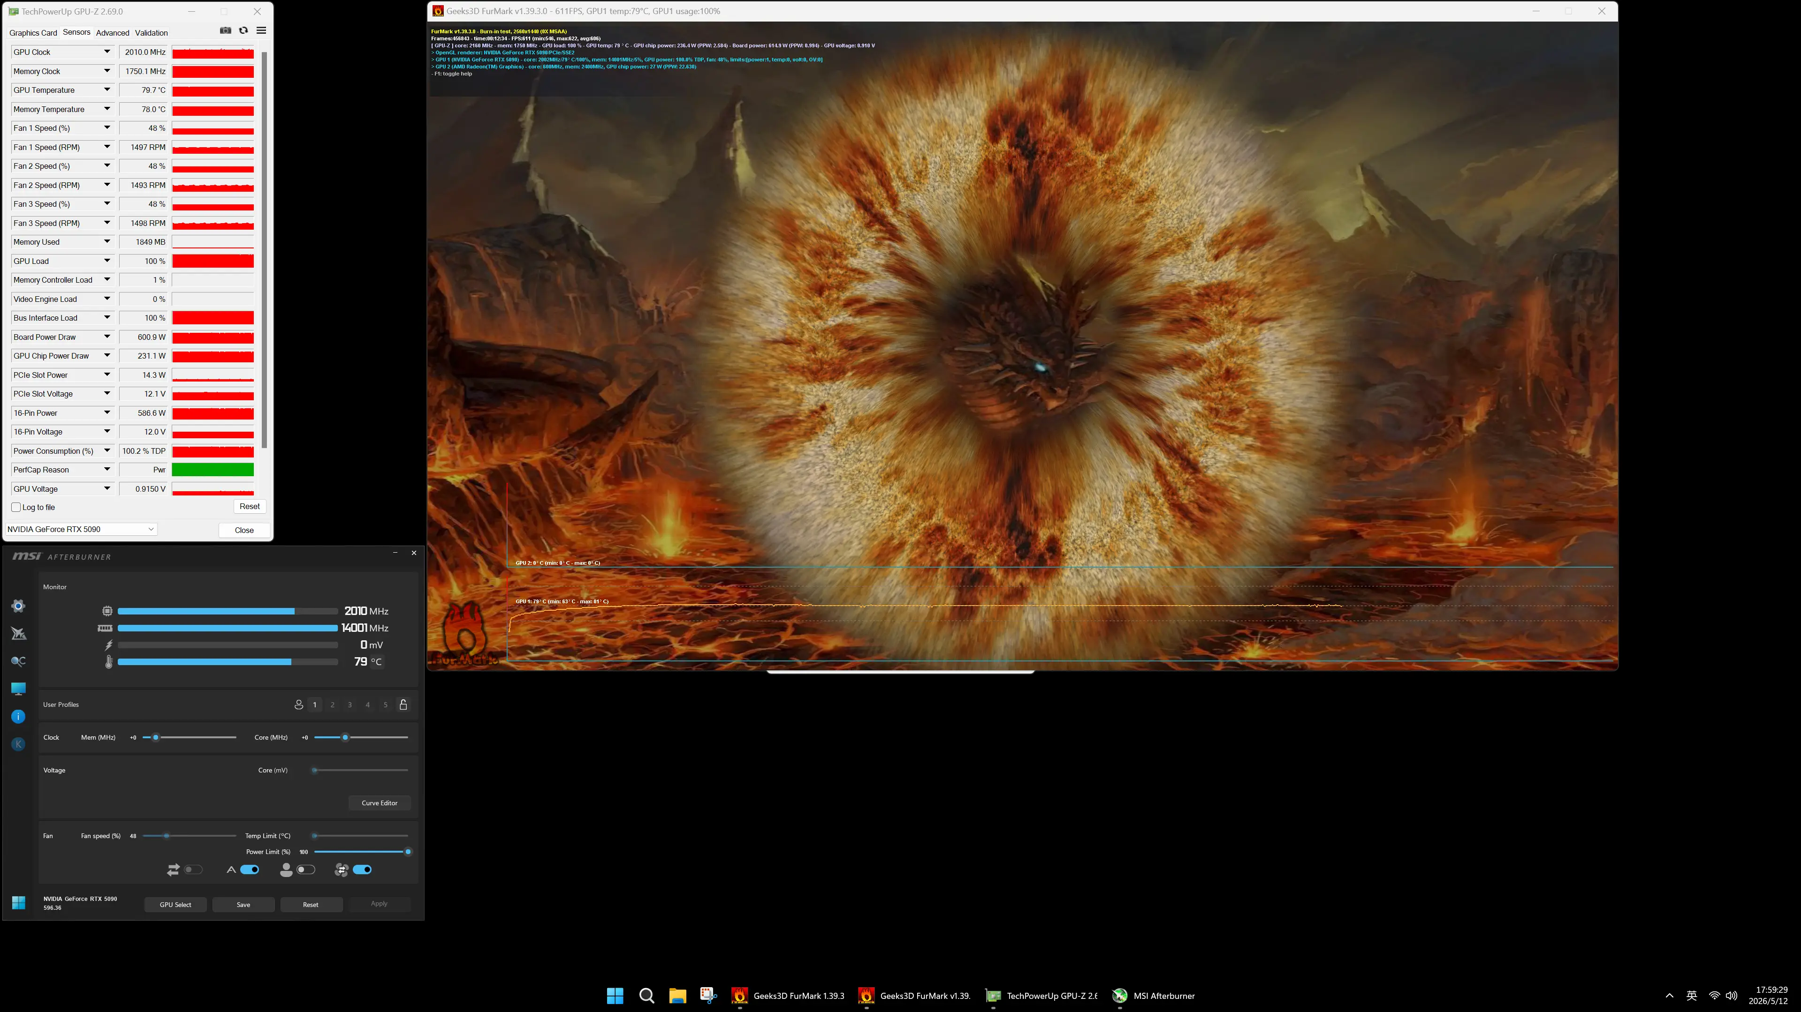Click the thermometer icon in Monitor
The image size is (1801, 1012).
tap(108, 662)
